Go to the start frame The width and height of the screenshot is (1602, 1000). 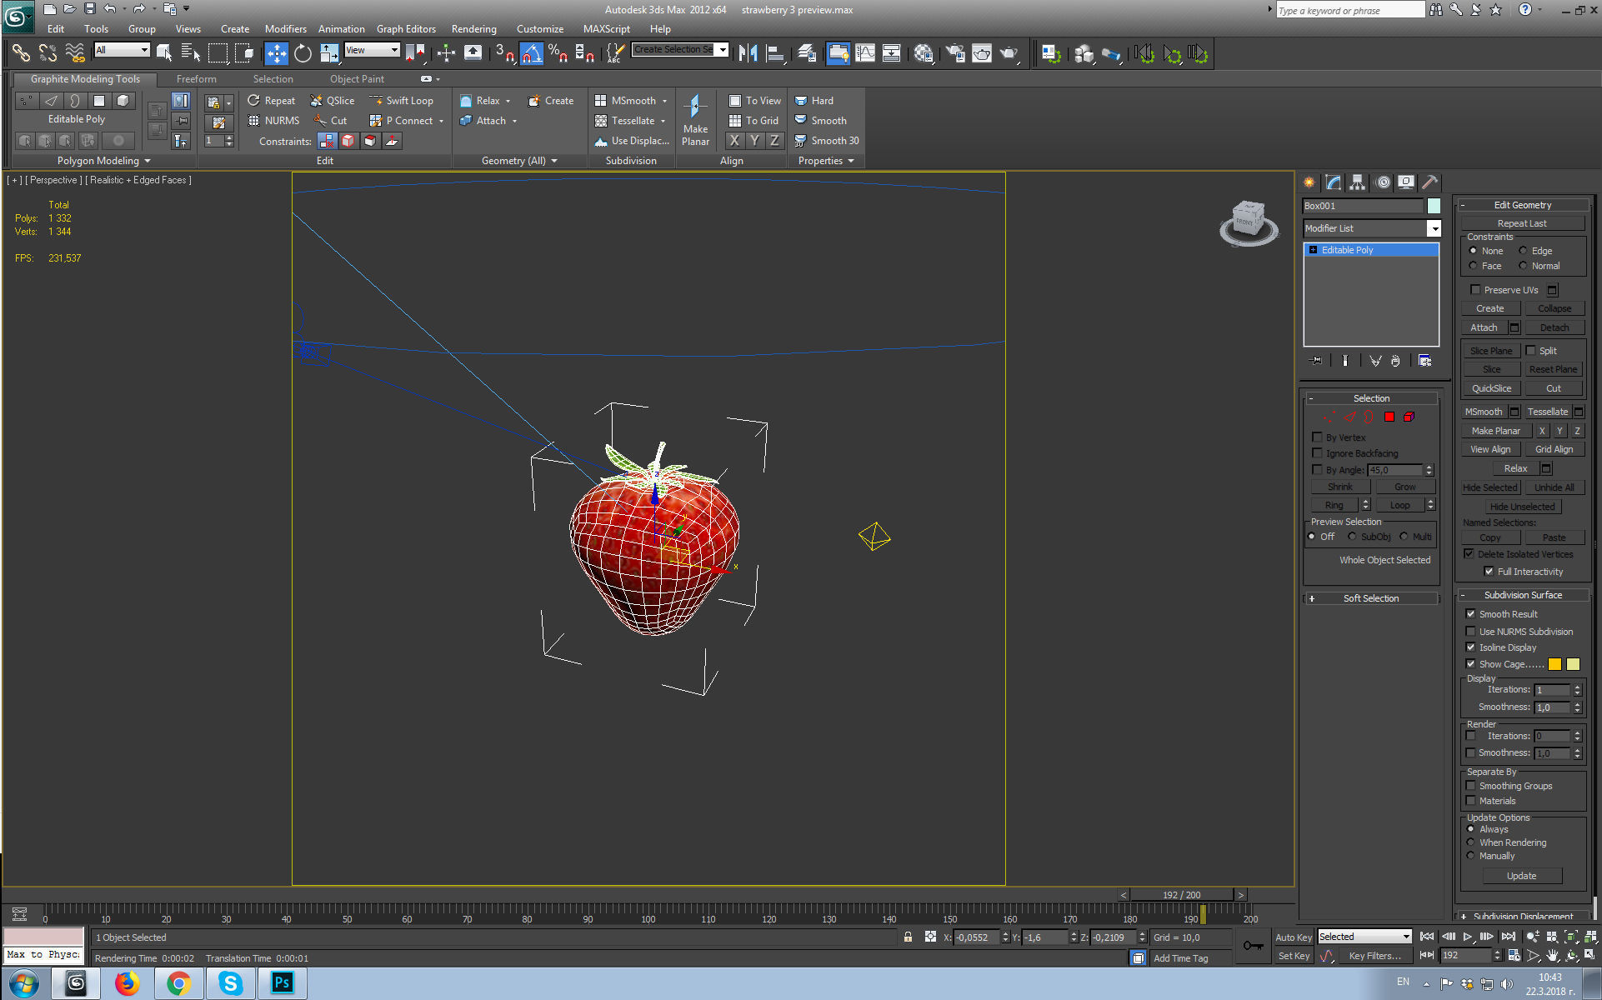[x=1427, y=937]
